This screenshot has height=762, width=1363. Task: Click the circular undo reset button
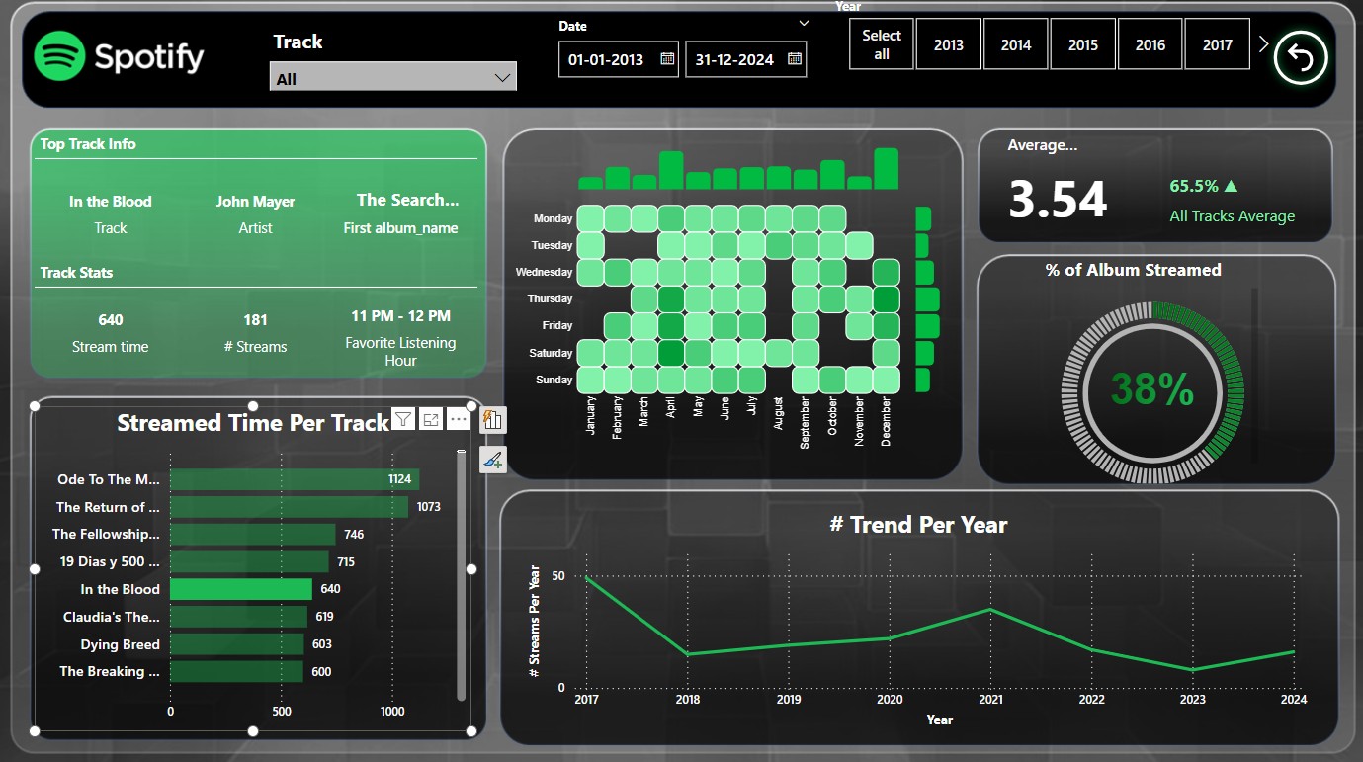pos(1301,58)
